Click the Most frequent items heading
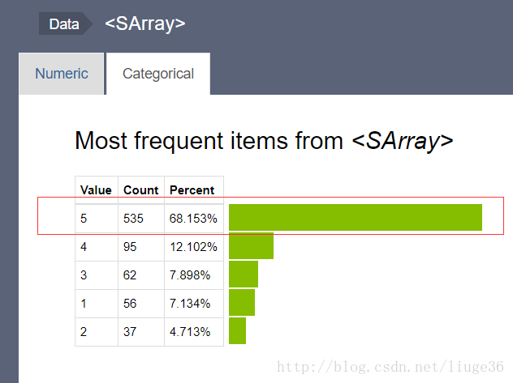513x383 pixels. pos(264,141)
